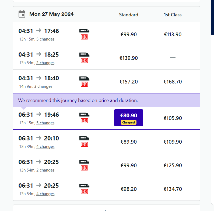
Task: Click the calendar icon beside Mon 27 May 2024
Action: pyautogui.click(x=22, y=14)
